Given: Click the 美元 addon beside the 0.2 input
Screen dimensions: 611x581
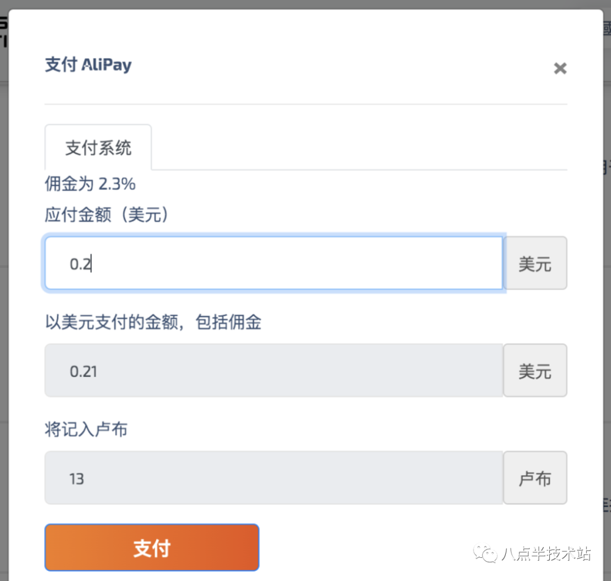Looking at the screenshot, I should pos(535,264).
